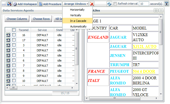170x104 pixels.
Task: Click the TRIUMPH car cell
Action: pyautogui.click(x=121, y=65)
